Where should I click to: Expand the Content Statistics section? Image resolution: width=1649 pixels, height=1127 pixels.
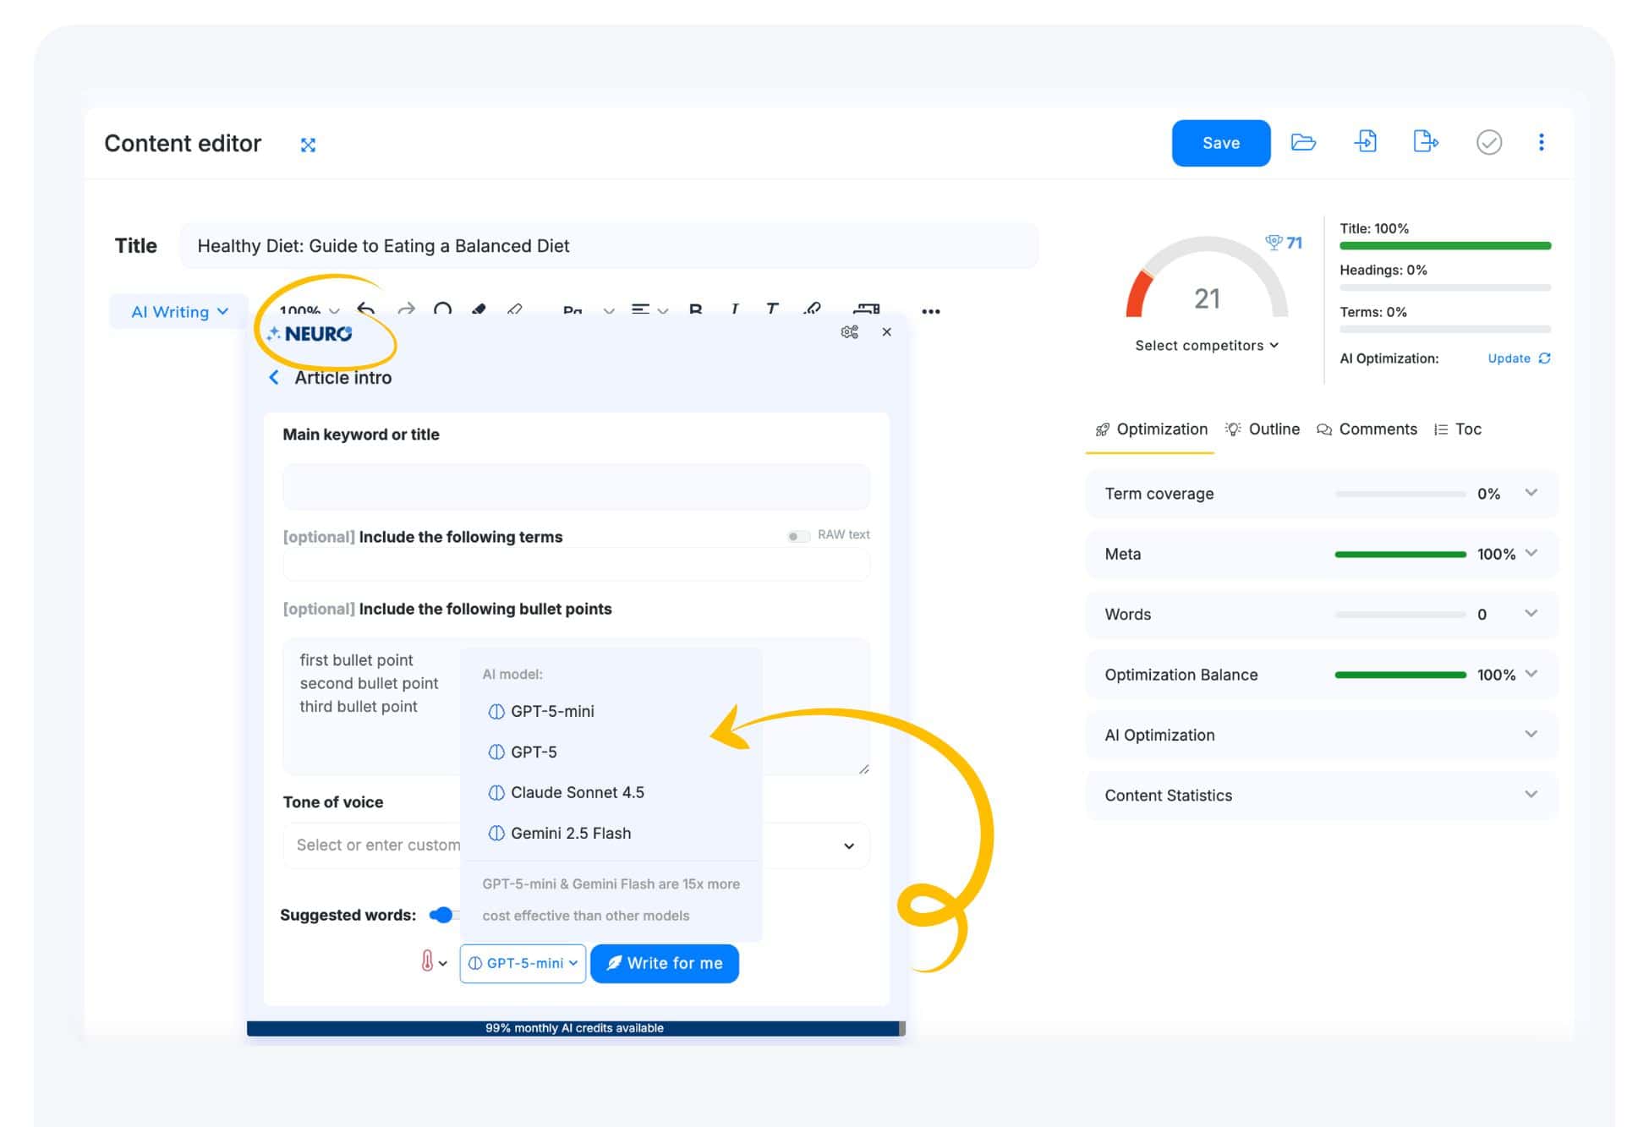click(x=1322, y=795)
